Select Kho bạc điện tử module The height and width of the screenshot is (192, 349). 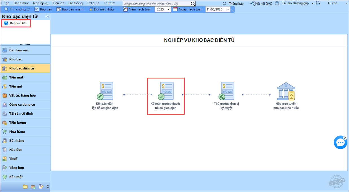25,68
